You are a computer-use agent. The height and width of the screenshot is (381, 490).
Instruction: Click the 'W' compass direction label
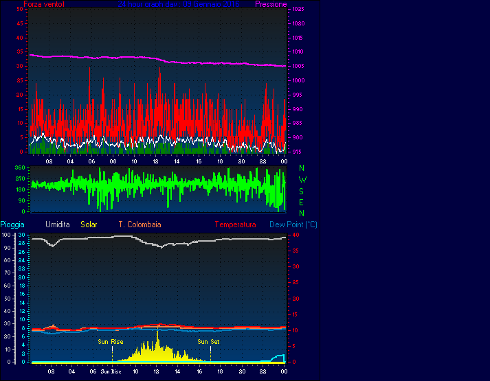302,180
